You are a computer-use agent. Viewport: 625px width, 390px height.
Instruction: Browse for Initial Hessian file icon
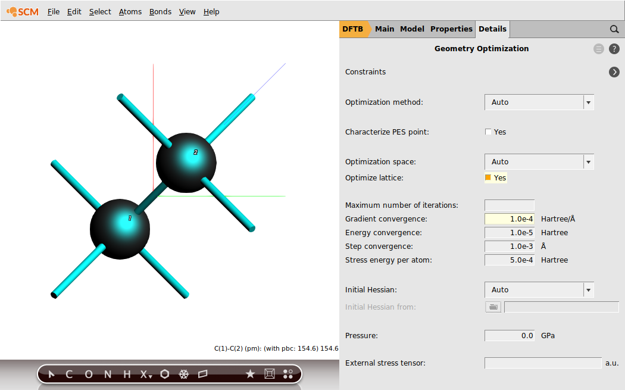click(493, 307)
